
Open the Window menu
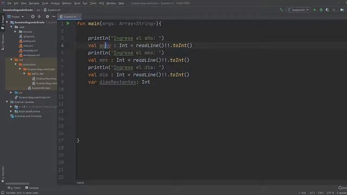[x=111, y=3]
